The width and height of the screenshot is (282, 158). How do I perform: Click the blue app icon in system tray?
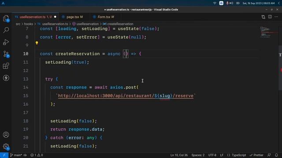[x=221, y=3]
